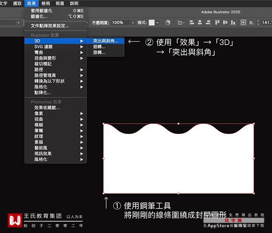
Task: Click the 不透明度 100% field
Action: click(x=120, y=23)
